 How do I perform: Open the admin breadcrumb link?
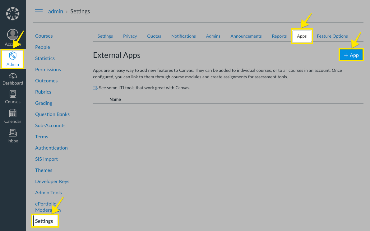[55, 12]
